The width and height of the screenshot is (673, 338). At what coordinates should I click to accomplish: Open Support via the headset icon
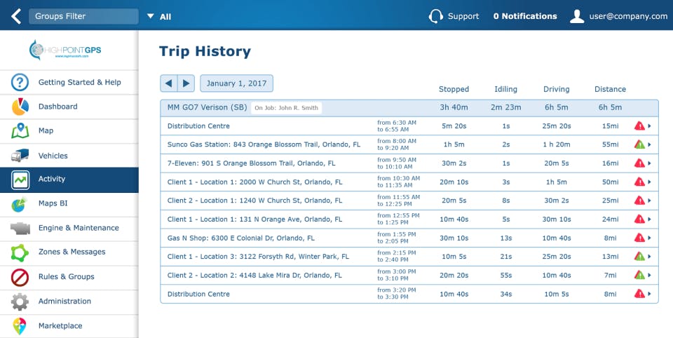[435, 16]
